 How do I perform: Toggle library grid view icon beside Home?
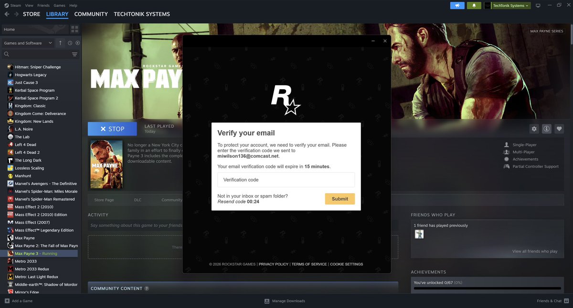coord(74,30)
